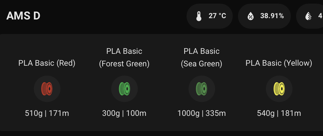
Task: Click the thermometer temperature icon
Action: pos(199,16)
